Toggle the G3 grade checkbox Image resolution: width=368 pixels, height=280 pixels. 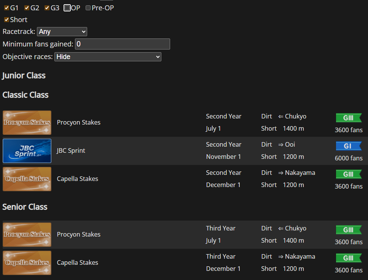[x=47, y=8]
